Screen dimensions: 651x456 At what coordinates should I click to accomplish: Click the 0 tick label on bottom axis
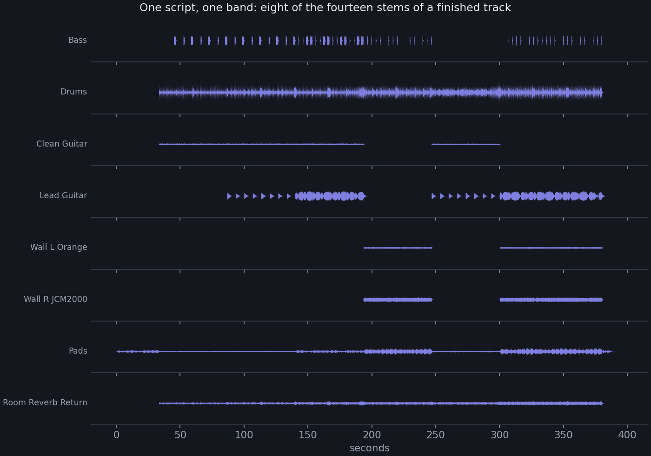(116, 435)
